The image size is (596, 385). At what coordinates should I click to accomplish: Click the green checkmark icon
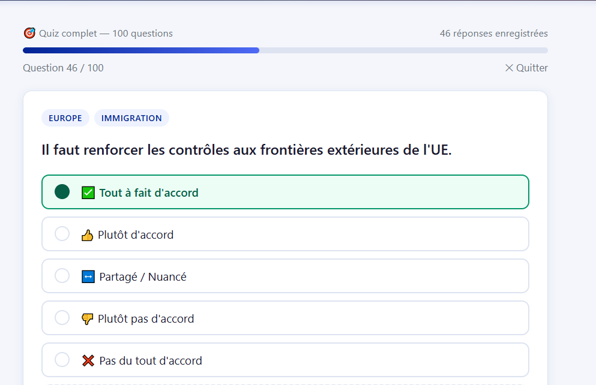[88, 192]
